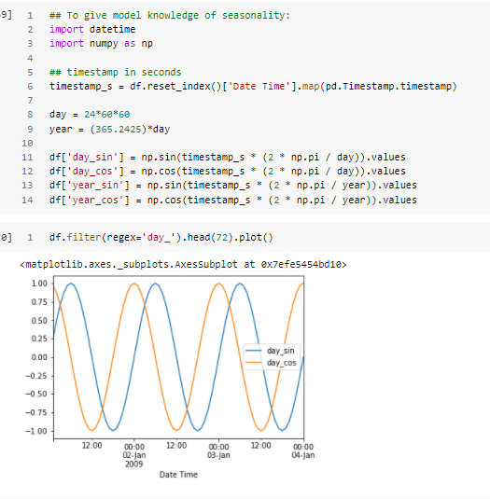Click line number 10 in the first cell

[x=27, y=144]
